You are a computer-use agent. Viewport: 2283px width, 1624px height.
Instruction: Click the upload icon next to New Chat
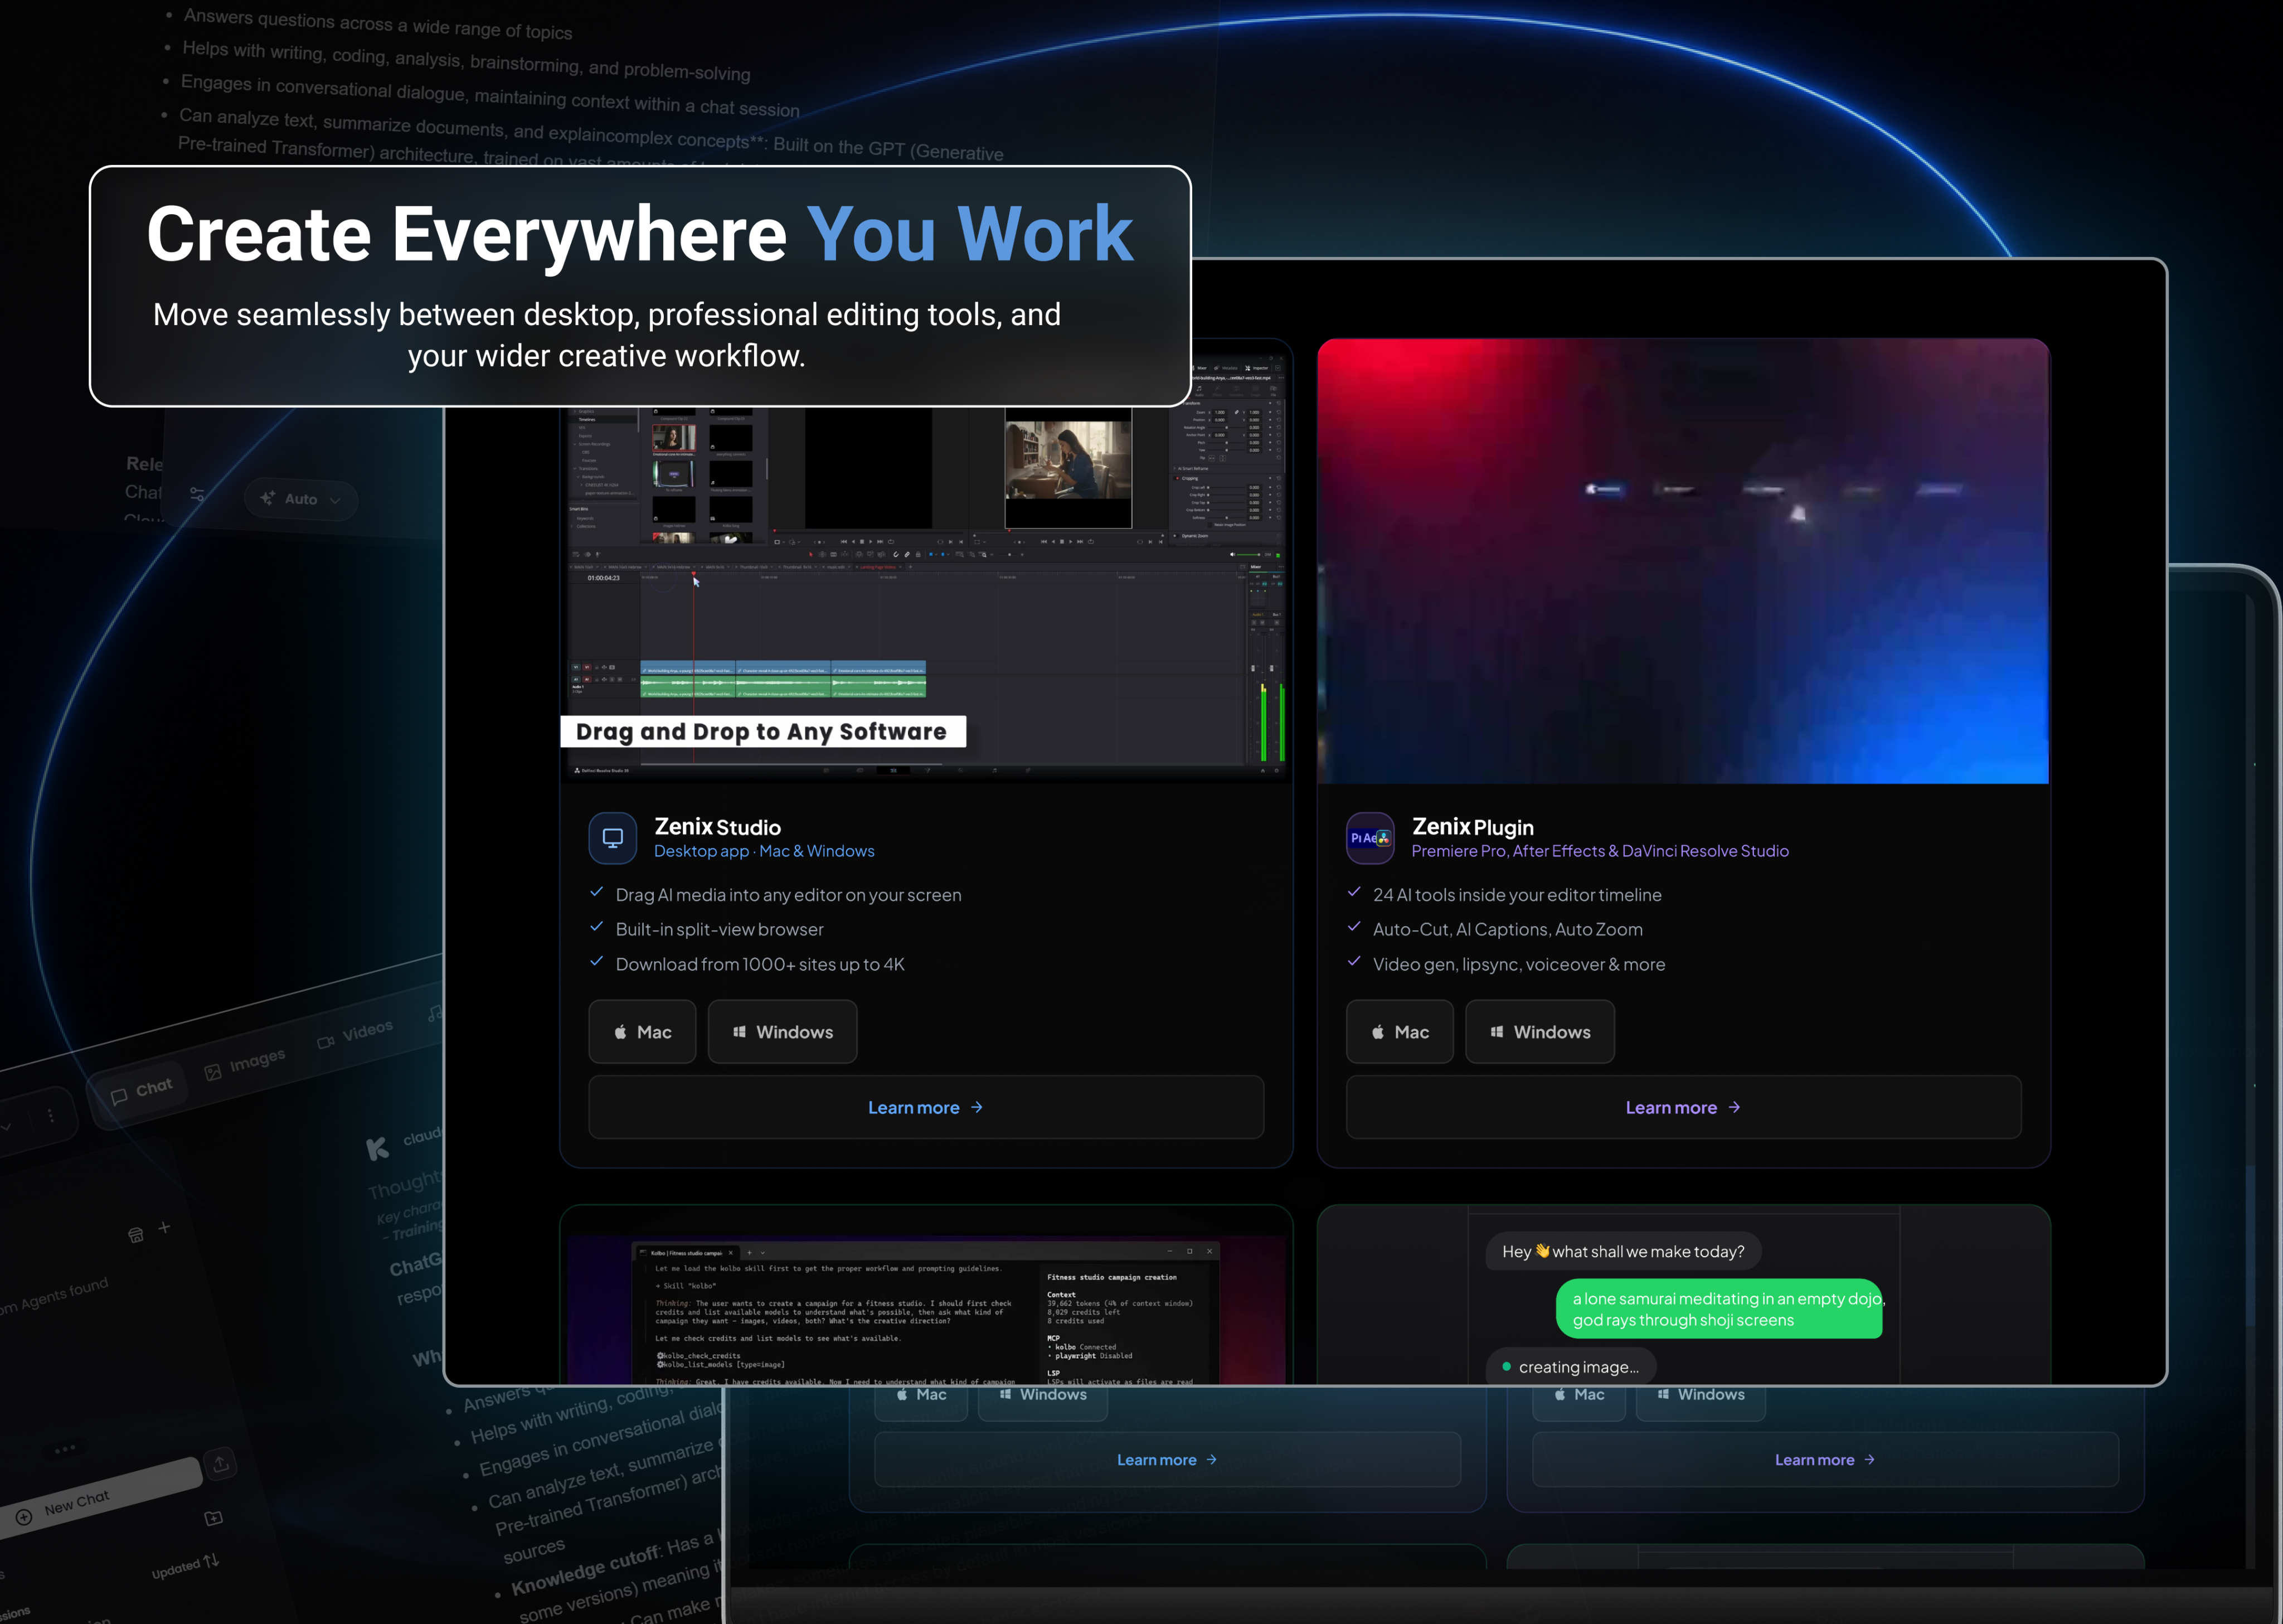point(221,1463)
